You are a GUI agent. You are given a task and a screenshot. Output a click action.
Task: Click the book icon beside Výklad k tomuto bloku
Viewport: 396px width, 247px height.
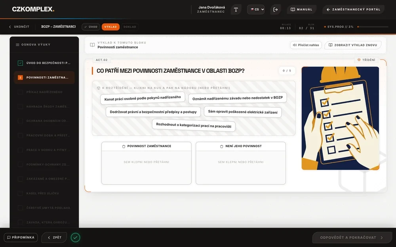[x=92, y=45]
